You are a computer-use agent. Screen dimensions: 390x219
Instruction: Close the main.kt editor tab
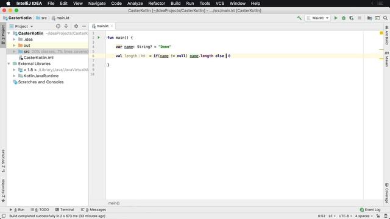(112, 26)
